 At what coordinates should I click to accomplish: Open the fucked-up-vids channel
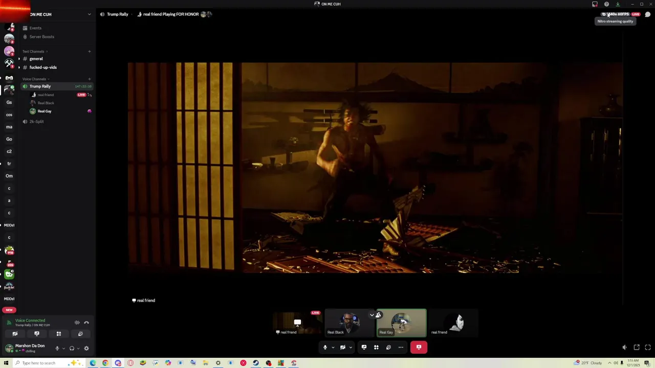pyautogui.click(x=56, y=67)
